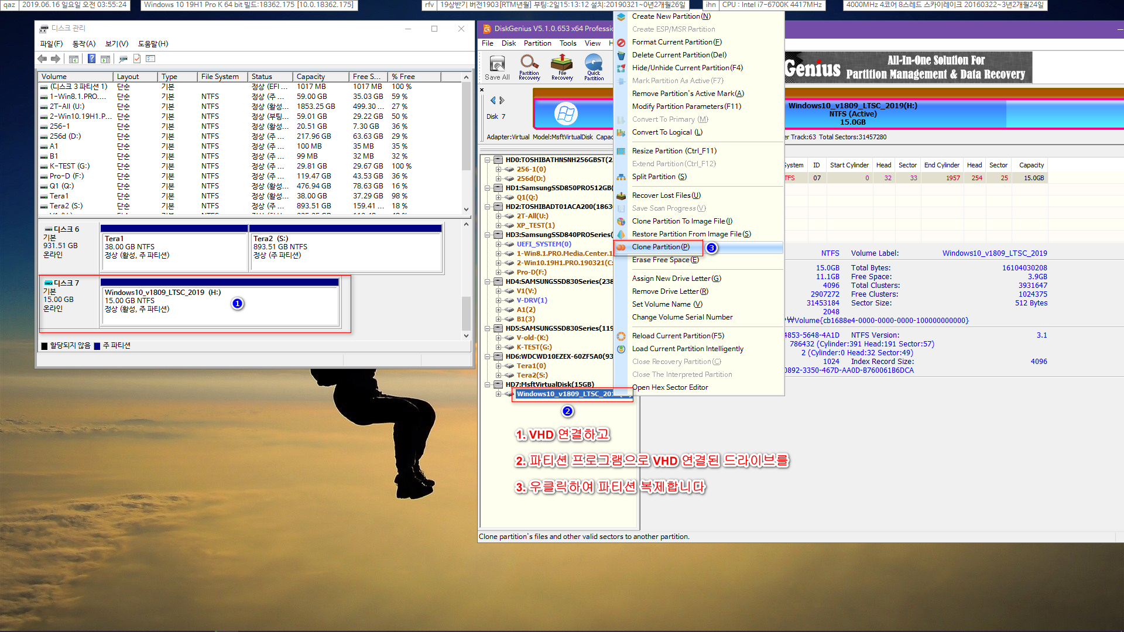Select Clone Partition(P) in context menu
The height and width of the screenshot is (632, 1124).
698,247
